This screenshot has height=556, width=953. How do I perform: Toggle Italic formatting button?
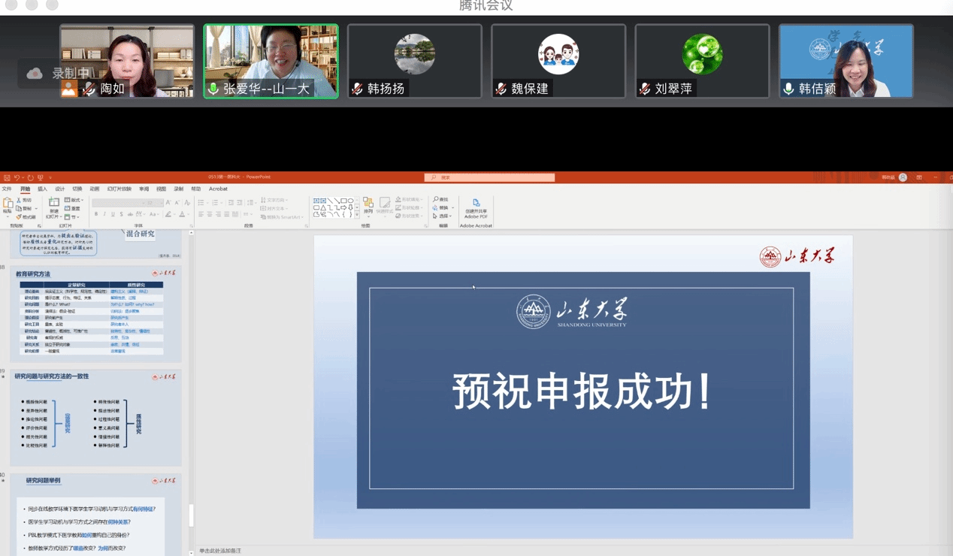(x=104, y=215)
